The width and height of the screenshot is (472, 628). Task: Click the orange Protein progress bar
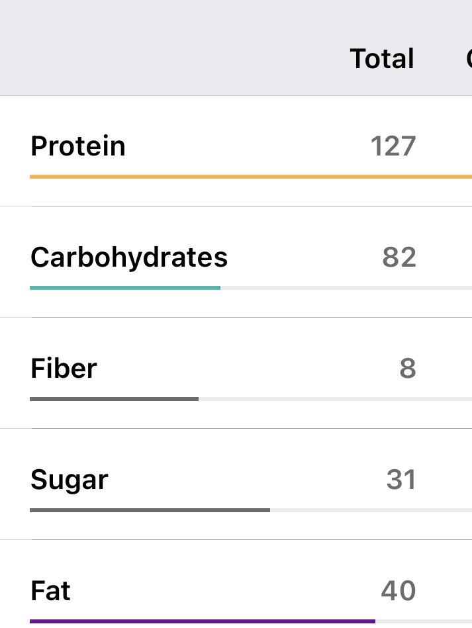[x=250, y=177]
